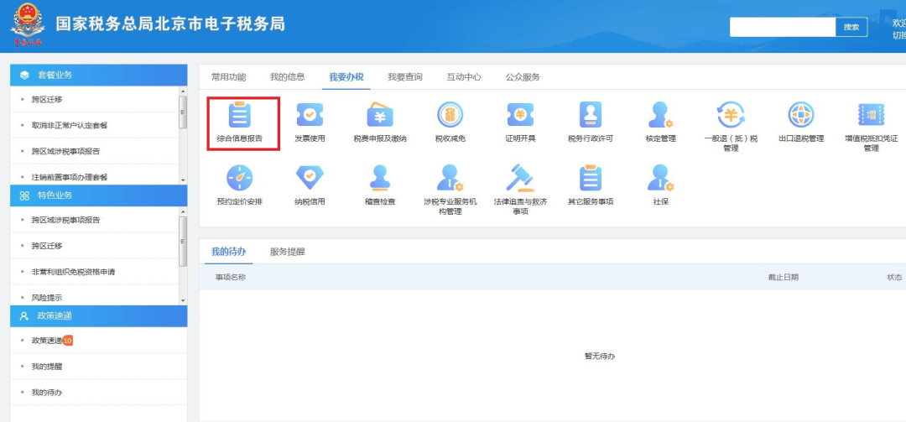Click the 搜索 button
906x422 pixels.
coord(851,27)
